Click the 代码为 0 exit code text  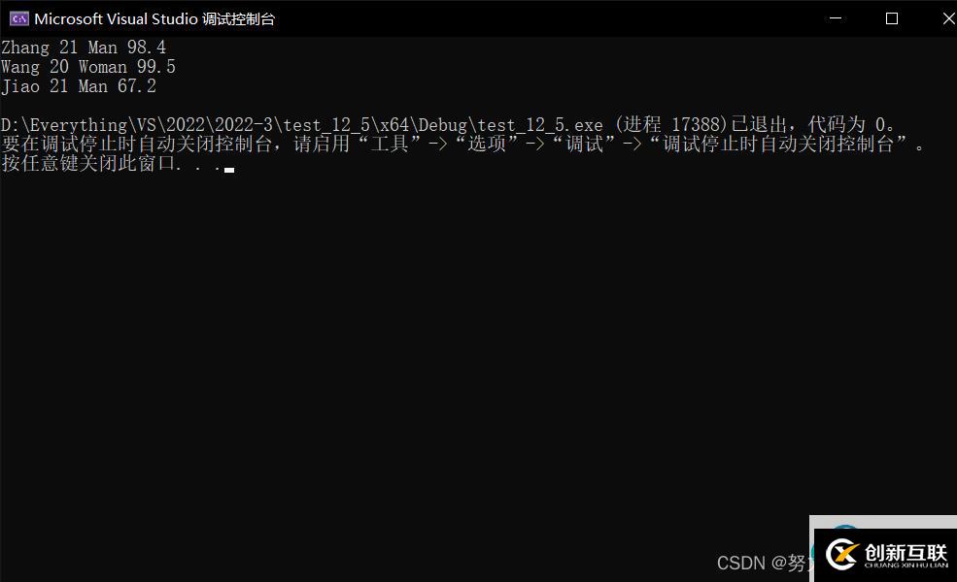click(847, 125)
